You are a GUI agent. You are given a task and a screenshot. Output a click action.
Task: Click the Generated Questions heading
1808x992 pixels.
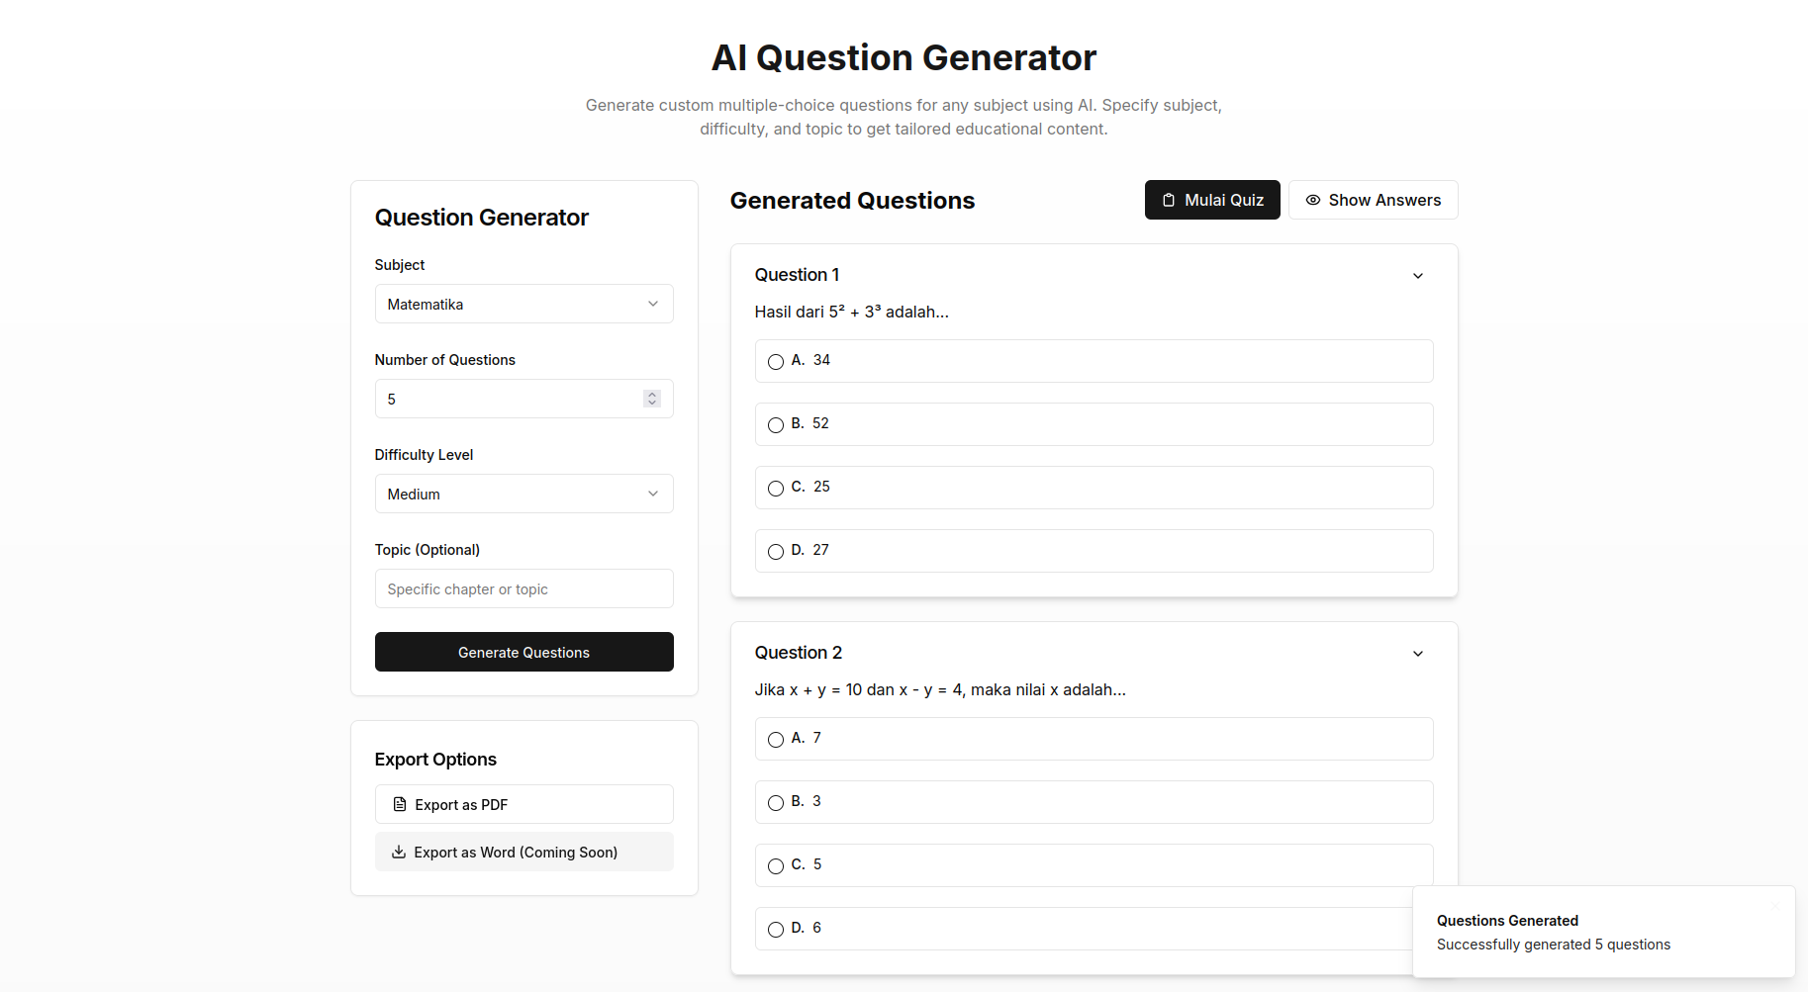(852, 201)
